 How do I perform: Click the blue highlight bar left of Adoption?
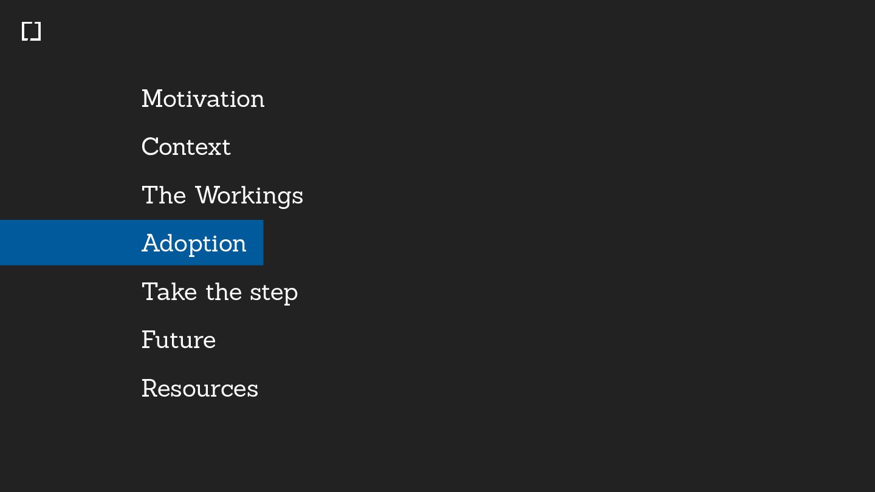[x=67, y=243]
